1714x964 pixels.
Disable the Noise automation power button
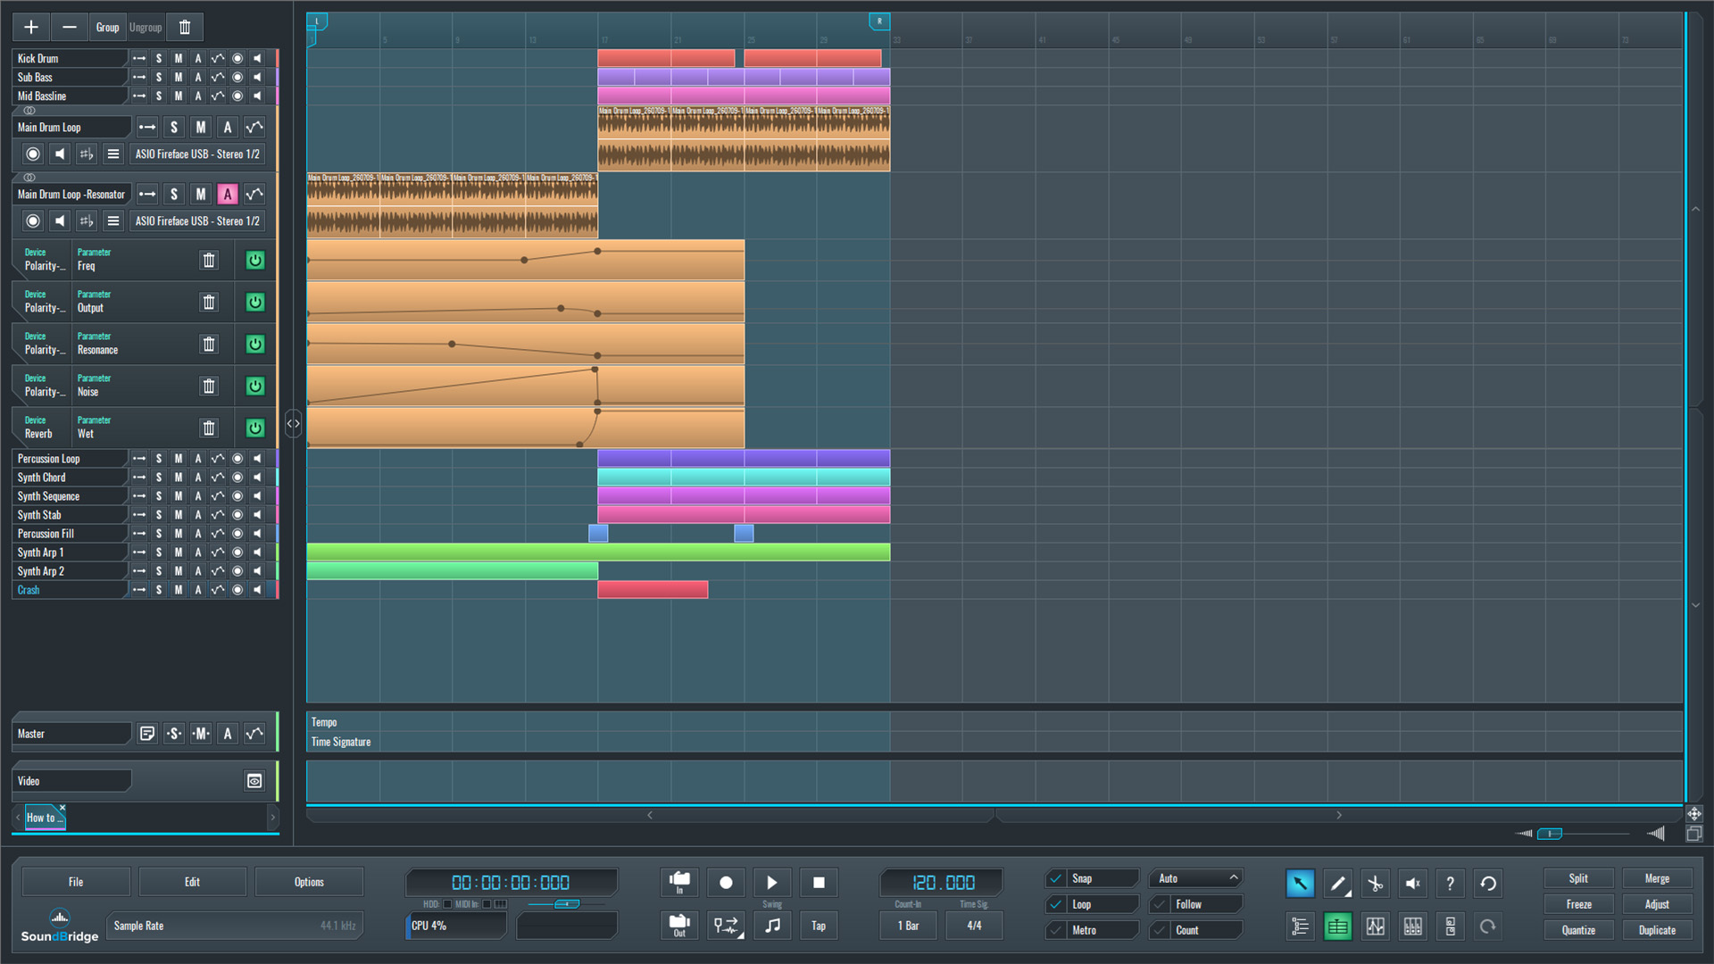[255, 386]
